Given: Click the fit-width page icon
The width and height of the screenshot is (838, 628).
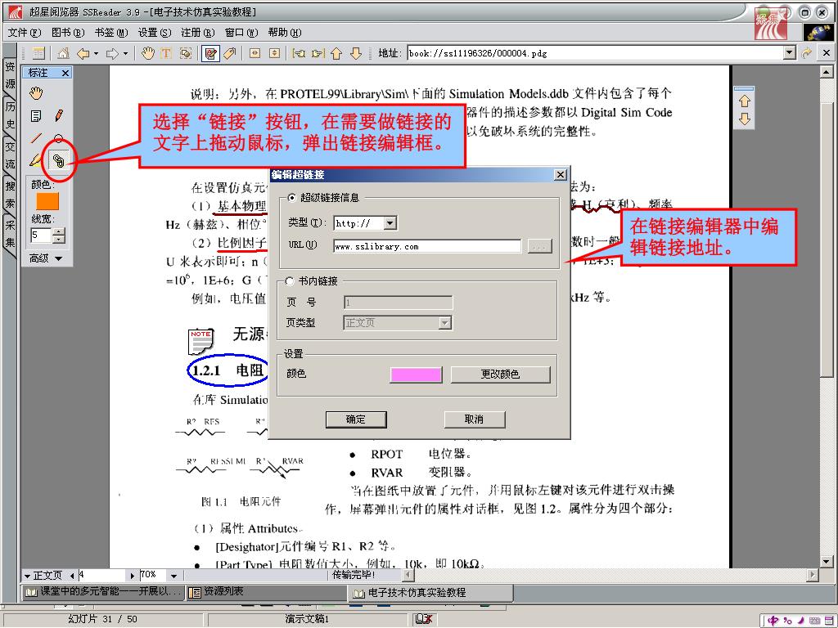Looking at the screenshot, I should 255,53.
